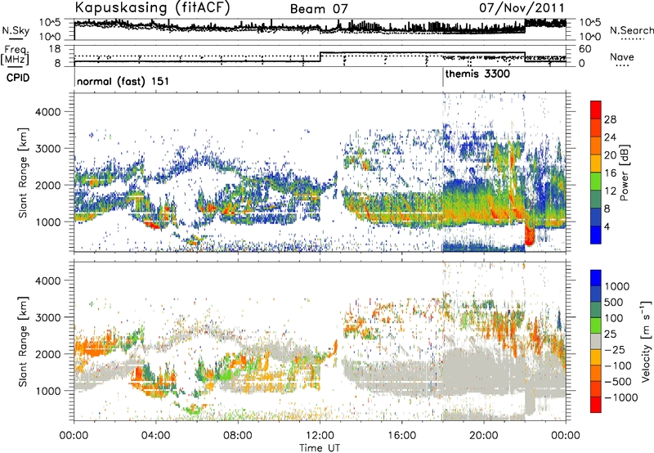Click the 'Kapuskasing (fitACF)' title text
Screen dimensions: 654x453
(152, 7)
